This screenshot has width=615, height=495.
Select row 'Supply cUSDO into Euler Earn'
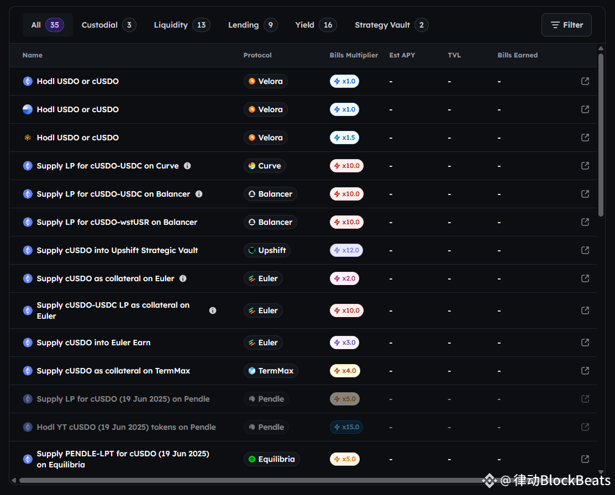[303, 343]
